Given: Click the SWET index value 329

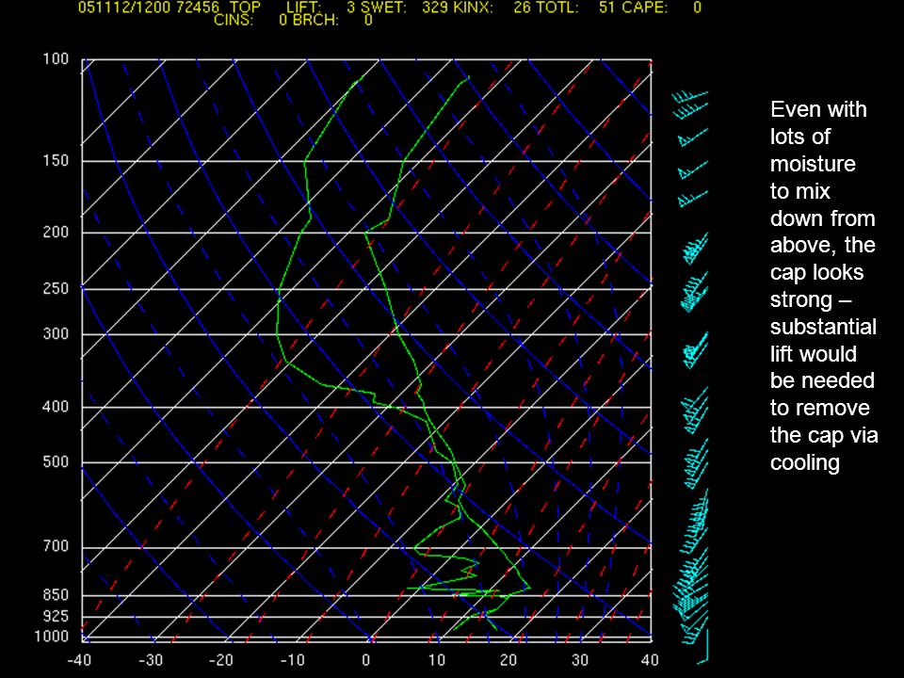Looking at the screenshot, I should point(435,8).
